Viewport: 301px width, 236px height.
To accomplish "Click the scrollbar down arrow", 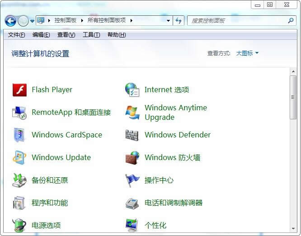I will (293, 228).
